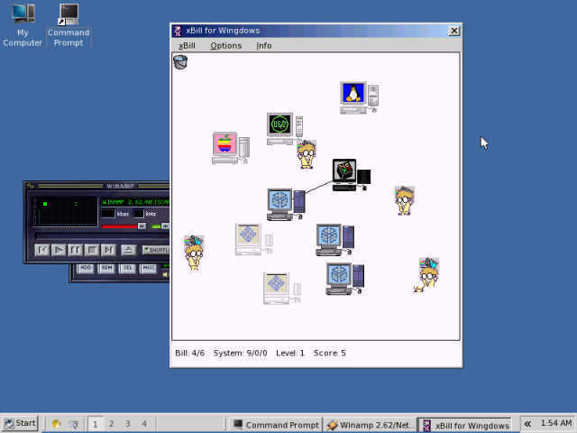Open the My Computer desktop icon

(x=23, y=25)
